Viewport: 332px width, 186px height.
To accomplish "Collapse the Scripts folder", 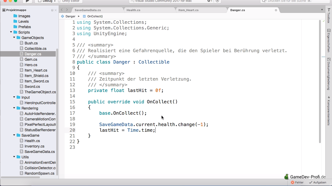I will click(x=11, y=32).
